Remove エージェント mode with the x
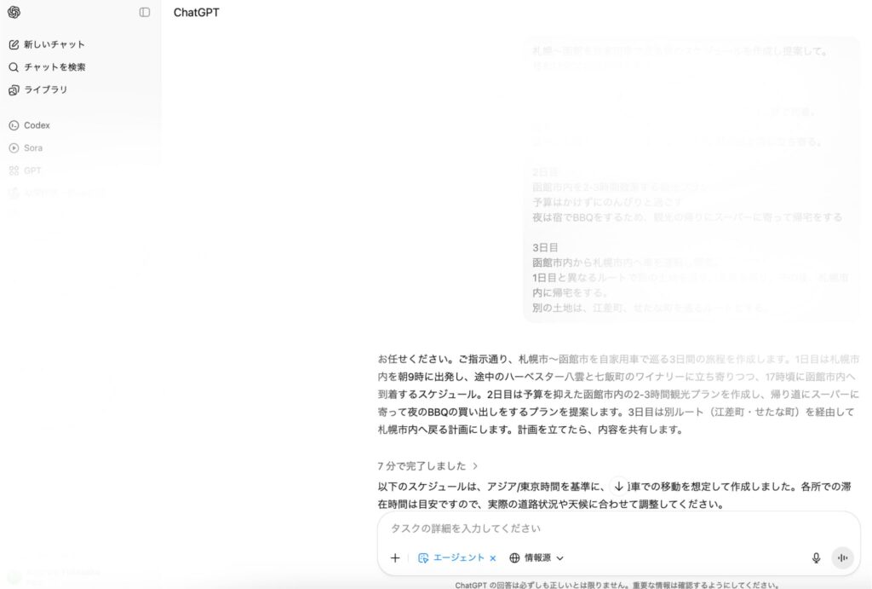The image size is (872, 589). point(492,558)
